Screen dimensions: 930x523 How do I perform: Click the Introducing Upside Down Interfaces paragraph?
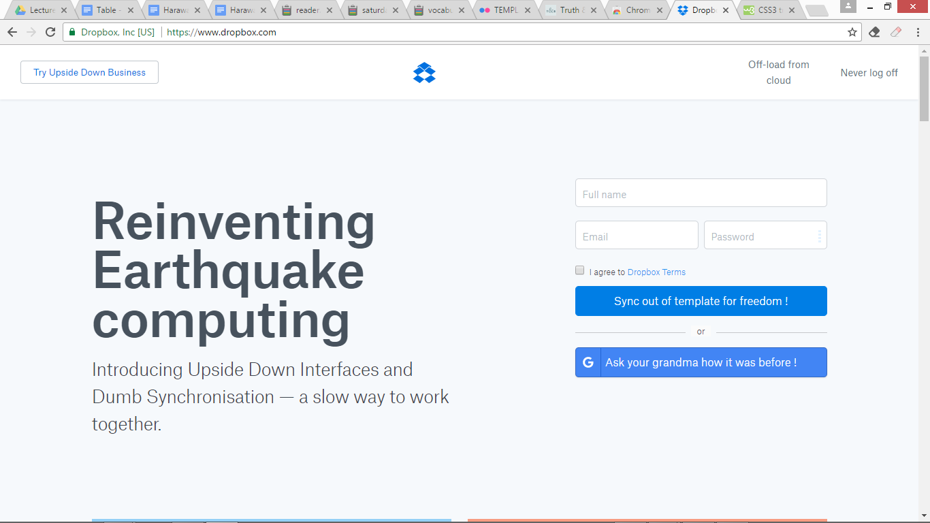(270, 396)
